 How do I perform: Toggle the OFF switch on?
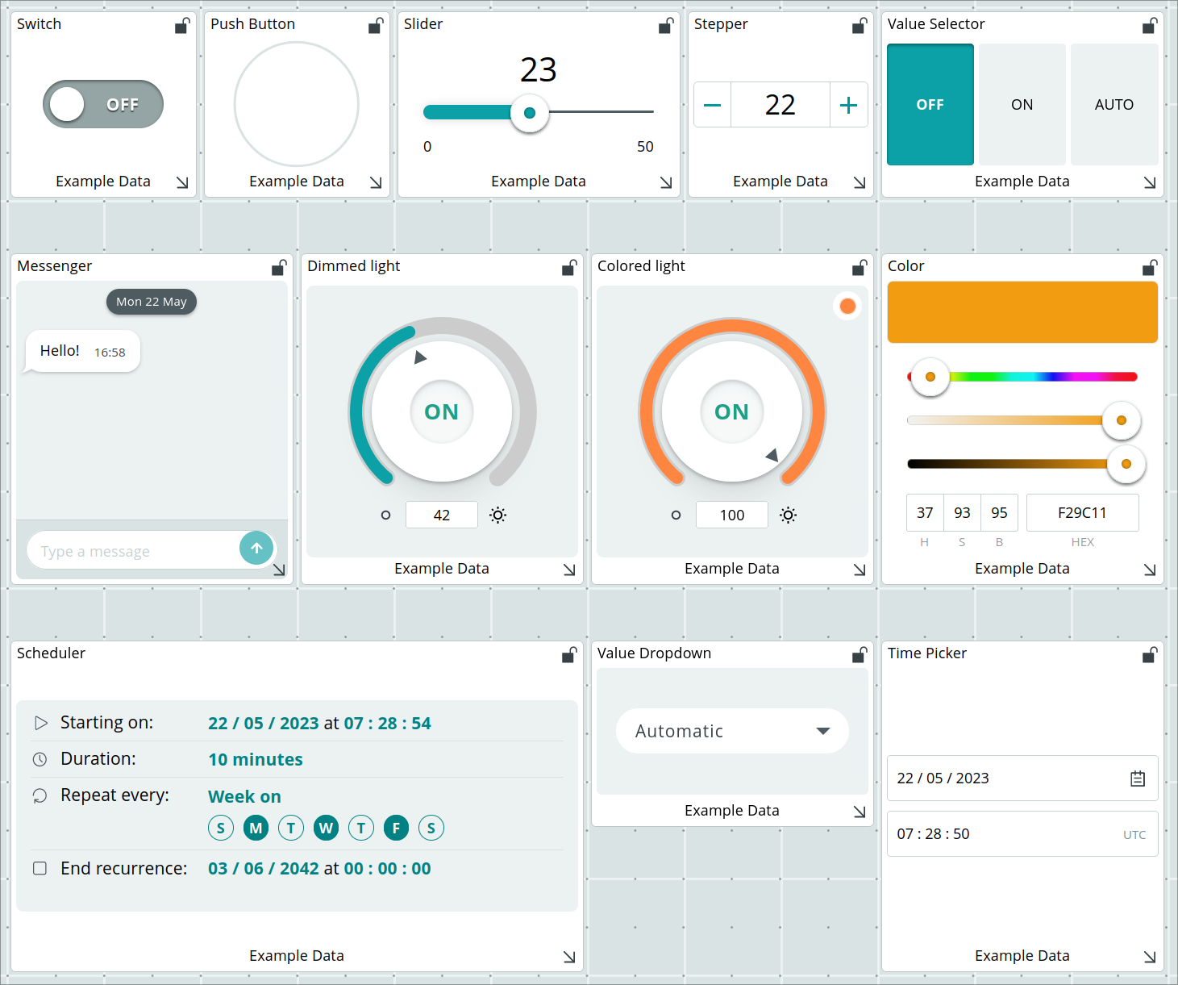[103, 104]
